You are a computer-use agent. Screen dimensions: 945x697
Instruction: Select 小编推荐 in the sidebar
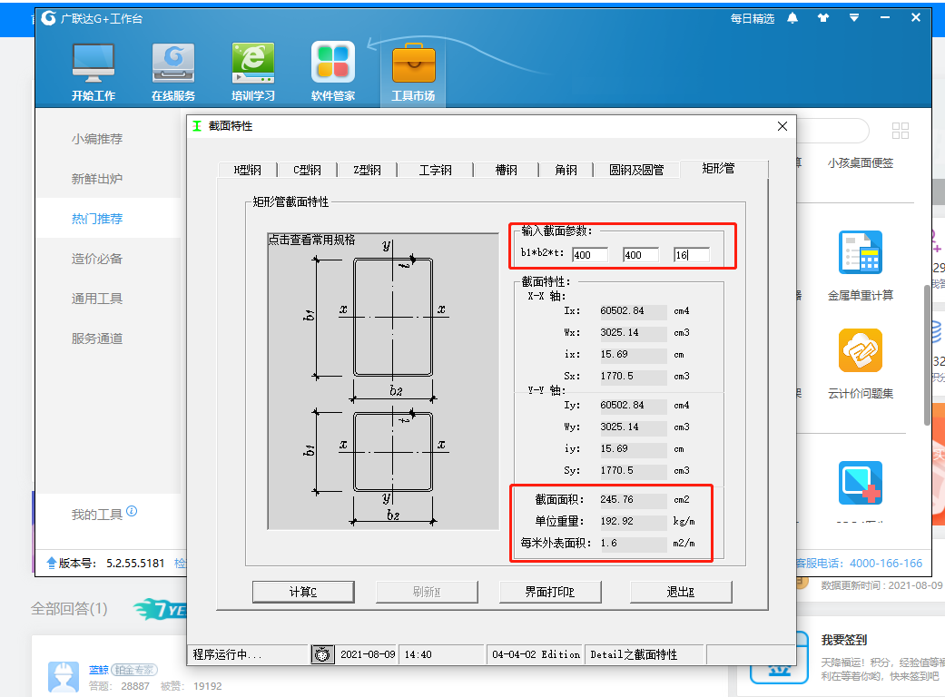pos(97,139)
